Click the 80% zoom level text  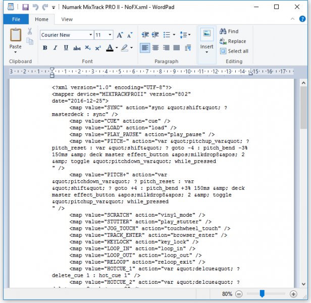pyautogui.click(x=227, y=294)
